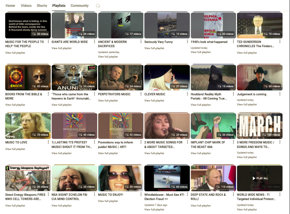Screen dimensions: 290x214
Task: Open options menu for Direct Energy Weapons playlist
Action: coord(48,194)
